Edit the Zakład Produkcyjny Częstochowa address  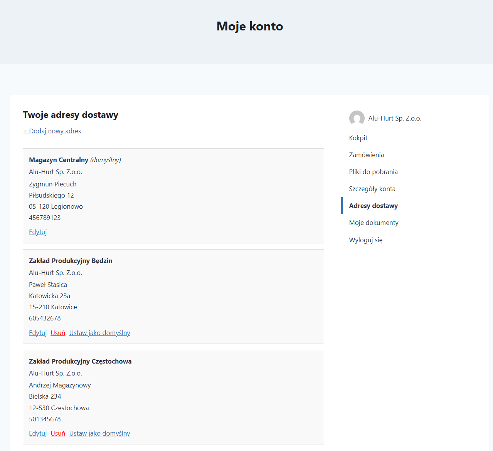(x=38, y=433)
